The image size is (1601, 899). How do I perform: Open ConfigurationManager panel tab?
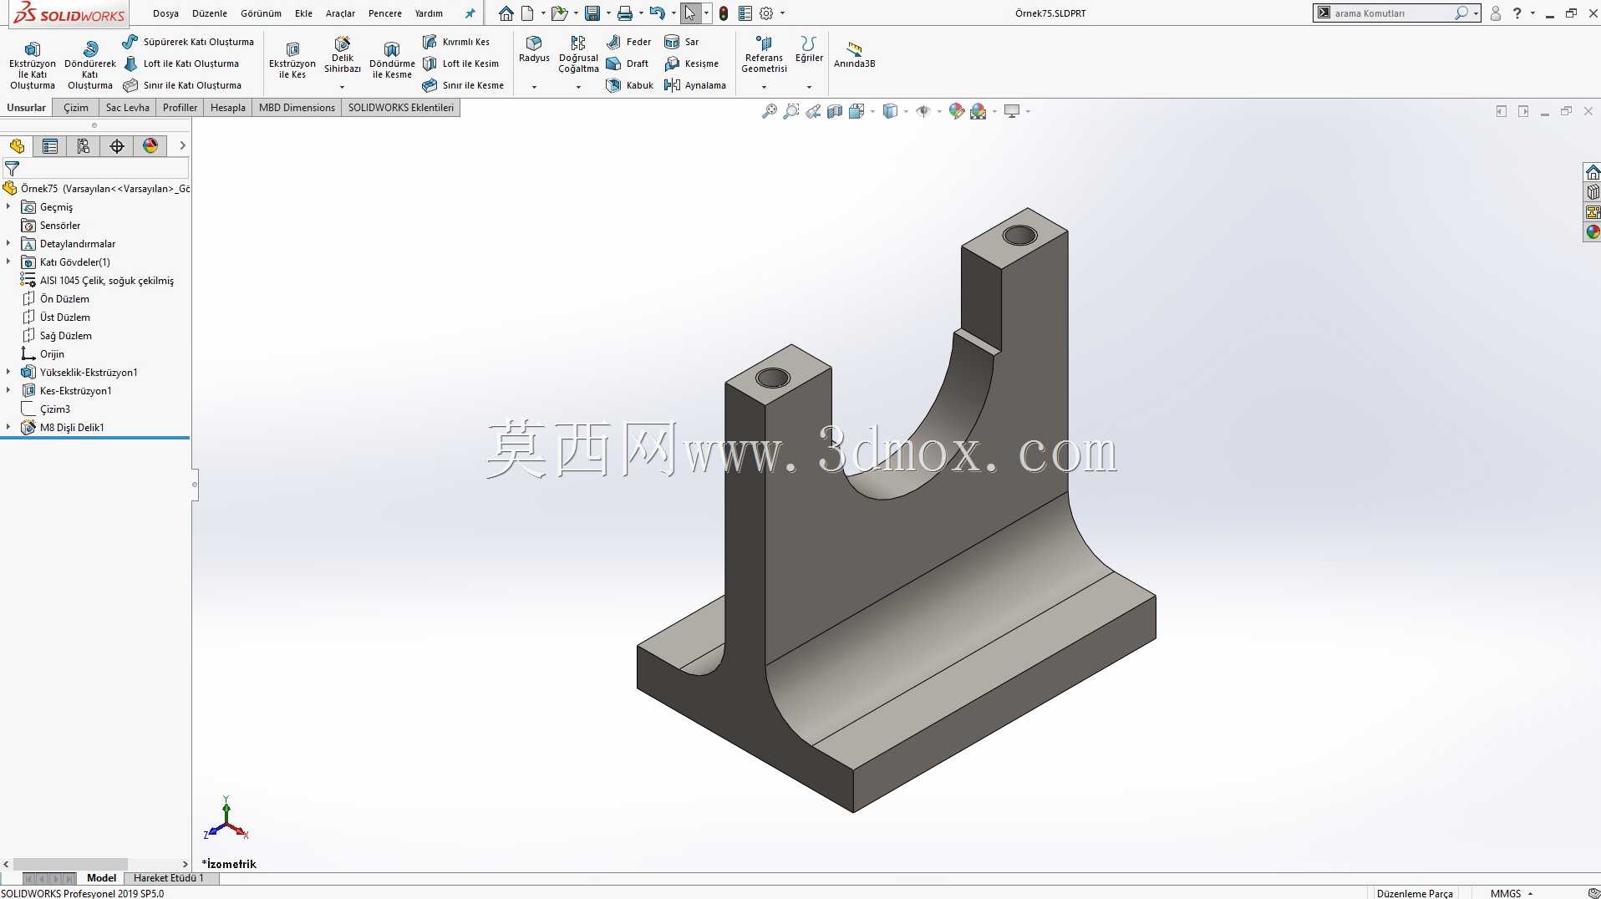[x=84, y=146]
